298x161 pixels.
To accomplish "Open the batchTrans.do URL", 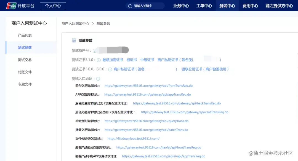I will point(146,130).
